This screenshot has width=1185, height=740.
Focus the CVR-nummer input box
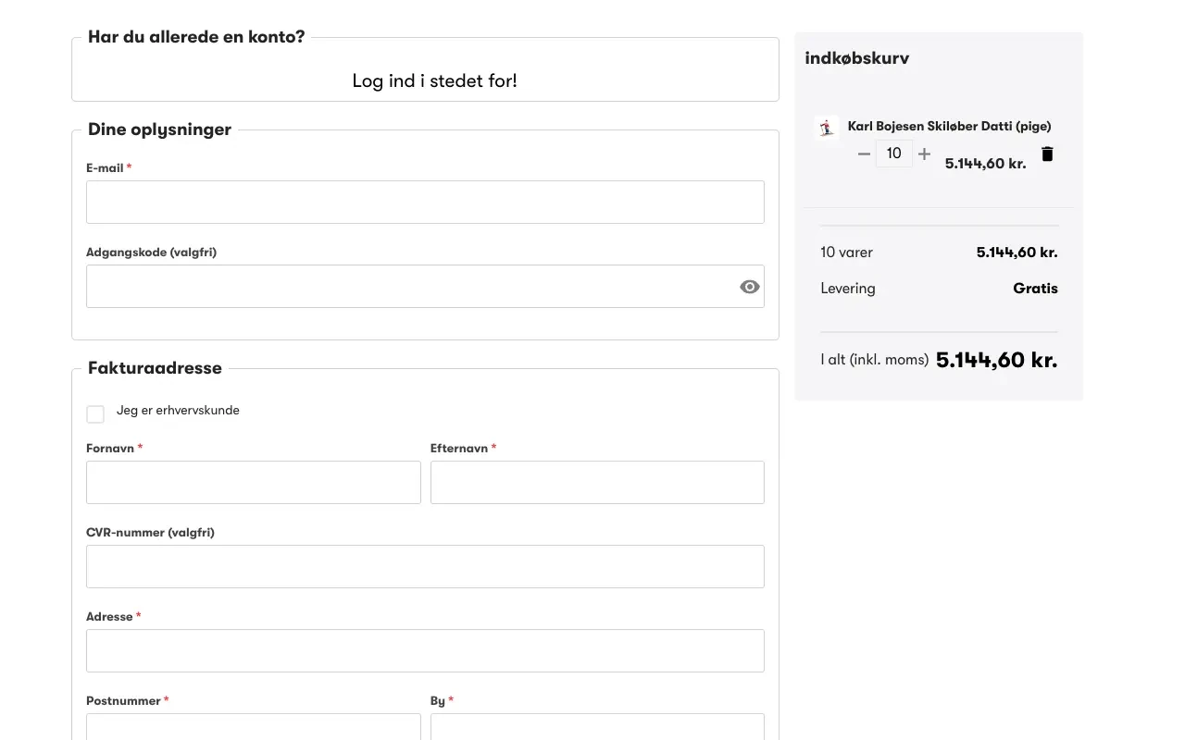coord(425,567)
